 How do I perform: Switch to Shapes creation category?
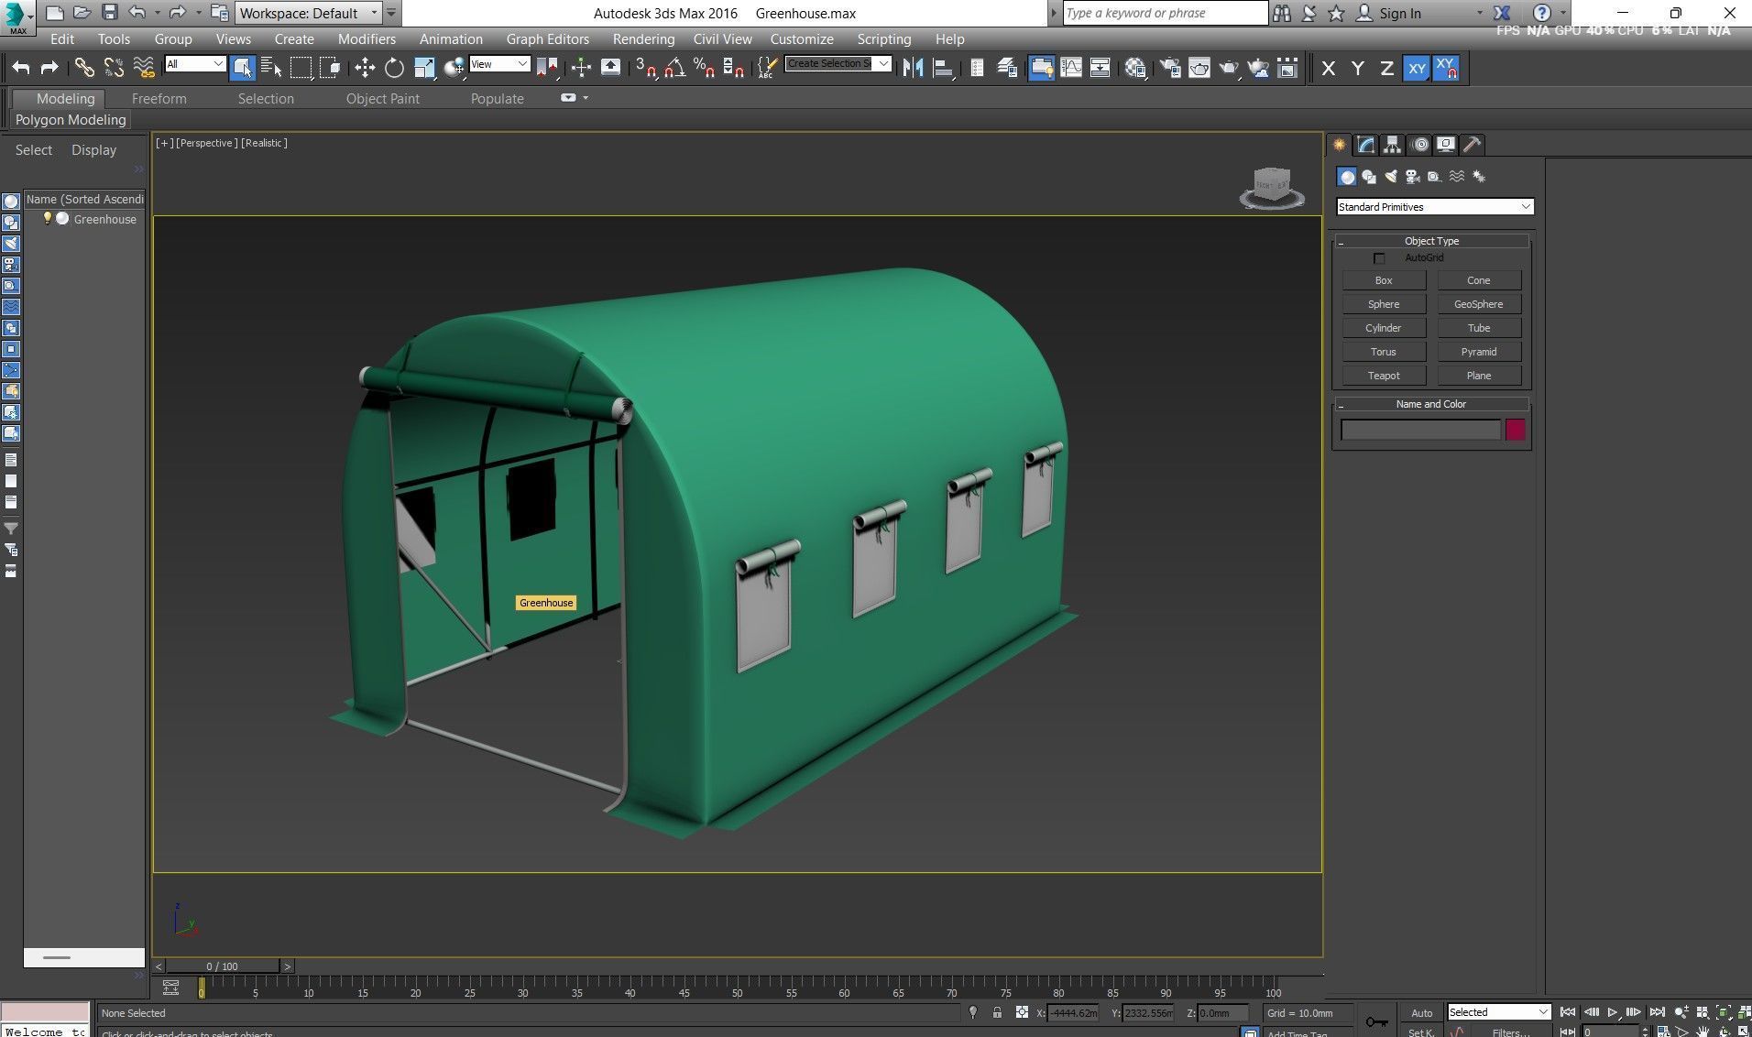[x=1369, y=177]
